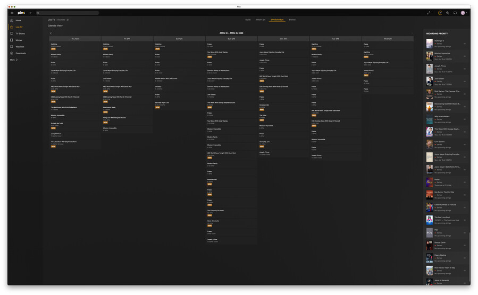478x295 pixels.
Task: Grab the reorder handle for Love Speaks
Action: (x=465, y=144)
